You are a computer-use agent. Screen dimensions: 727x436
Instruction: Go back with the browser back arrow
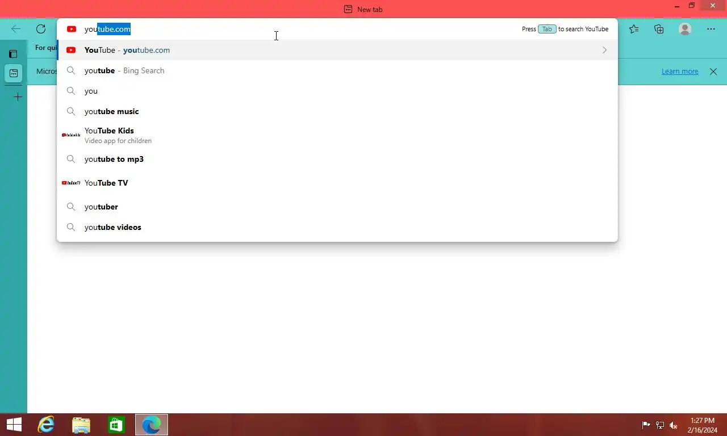point(16,29)
